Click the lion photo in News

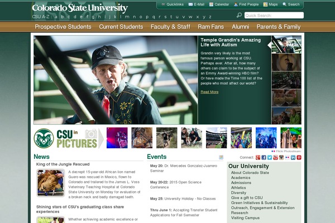click(51, 183)
